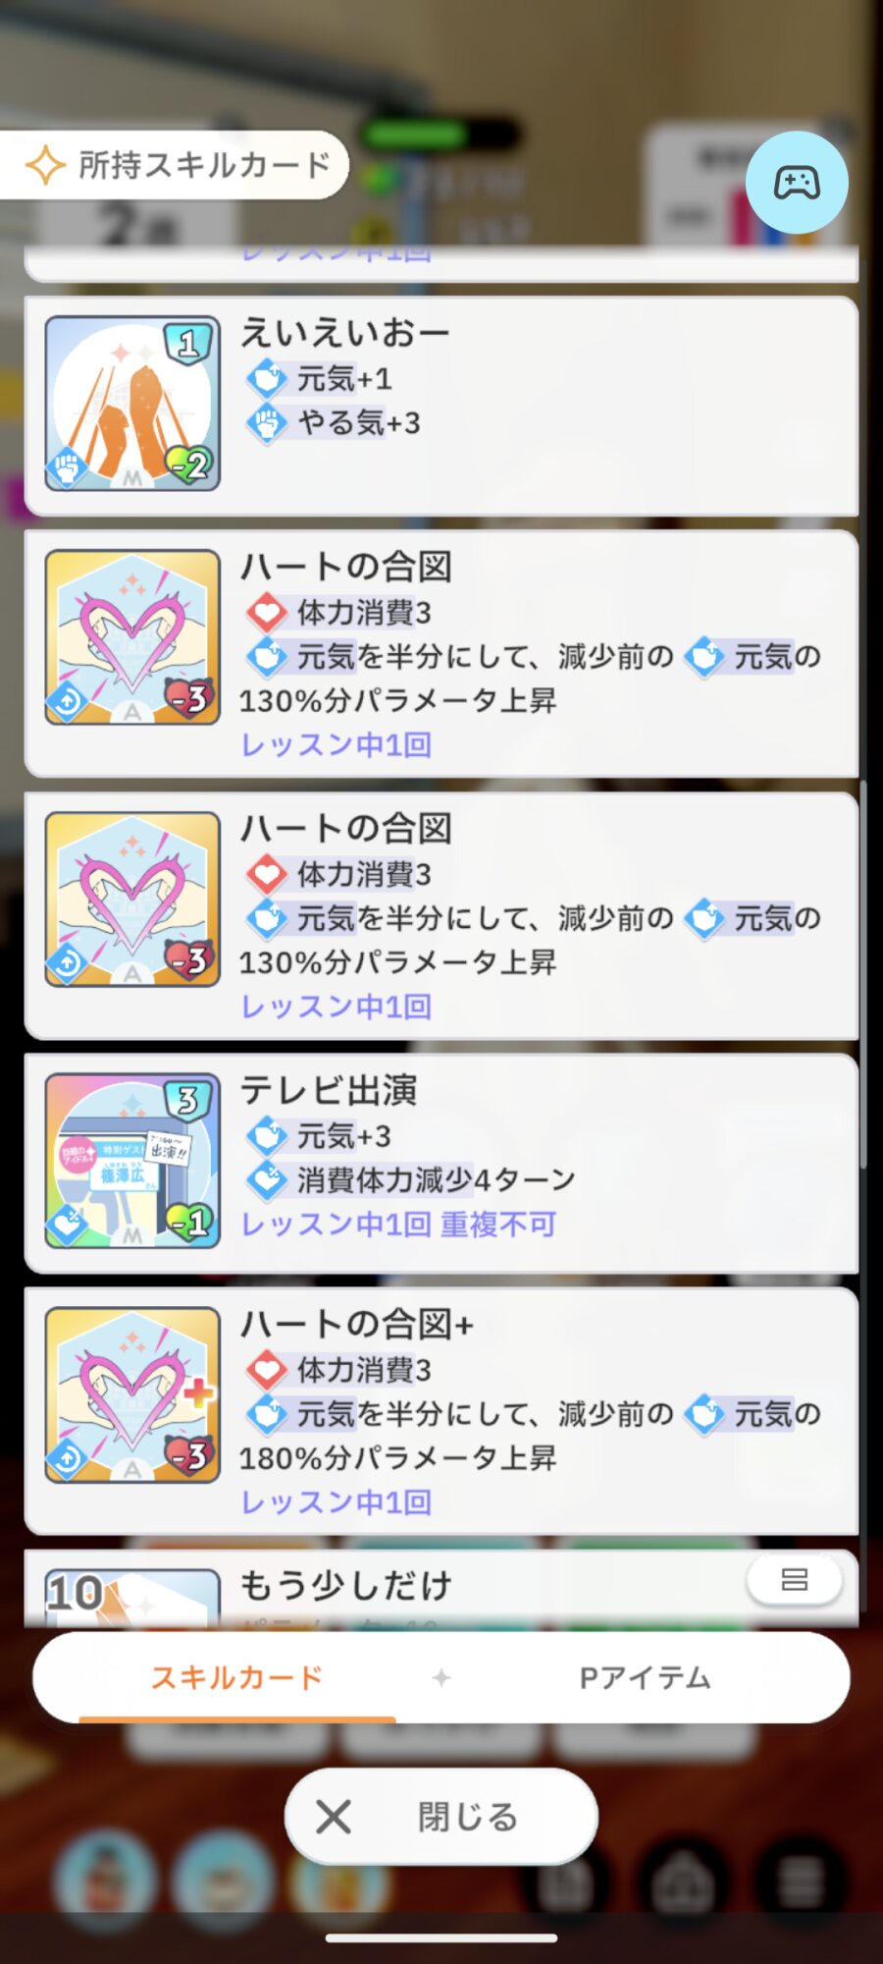883x1964 pixels.
Task: Tap the game controller icon button
Action: 797,183
